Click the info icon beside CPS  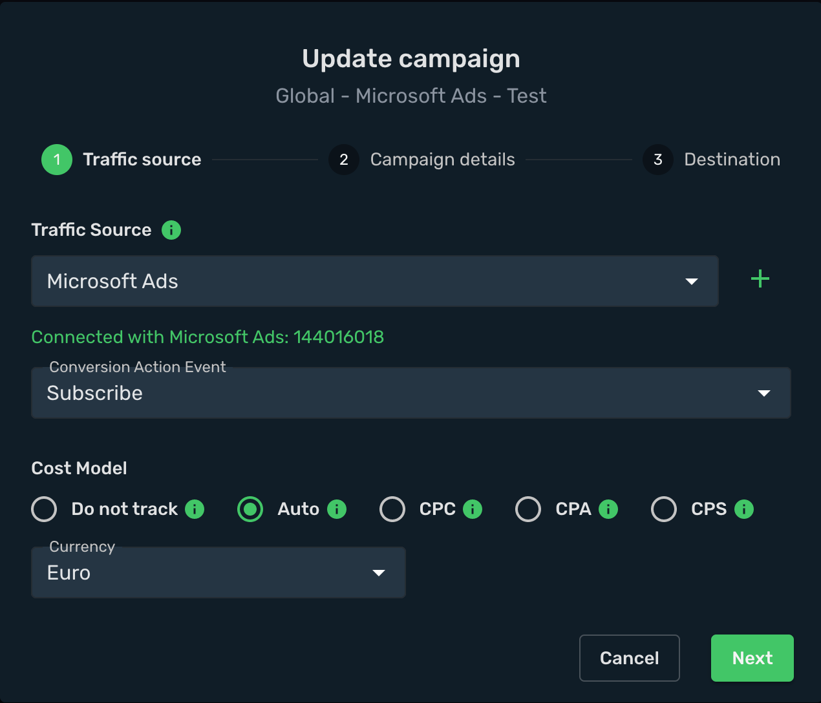pyautogui.click(x=744, y=509)
